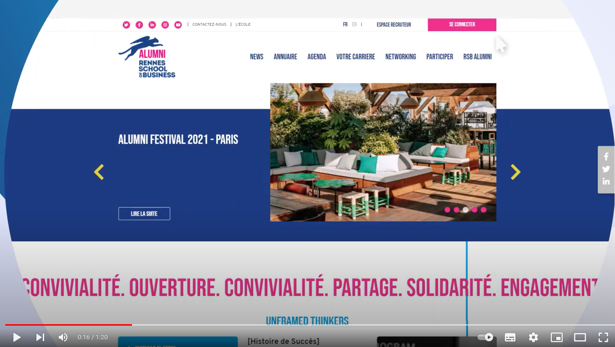
Task: Go to next carousel slide arrow
Action: pos(515,172)
